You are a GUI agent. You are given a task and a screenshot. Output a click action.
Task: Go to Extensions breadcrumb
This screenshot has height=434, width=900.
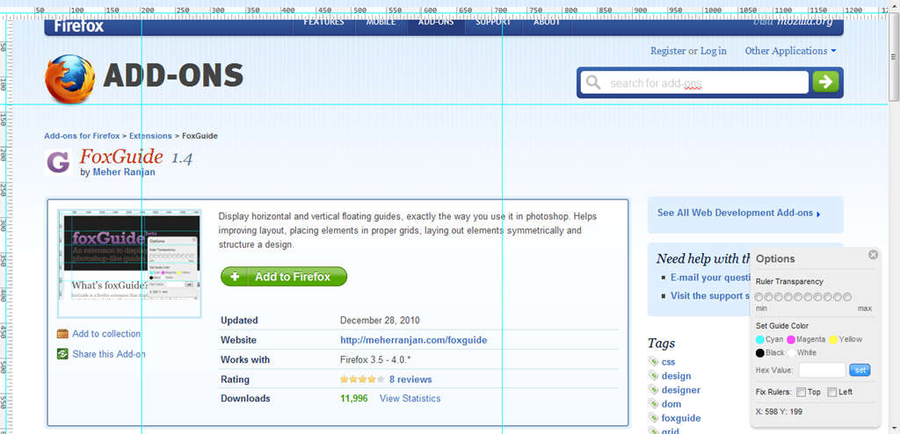pos(150,136)
